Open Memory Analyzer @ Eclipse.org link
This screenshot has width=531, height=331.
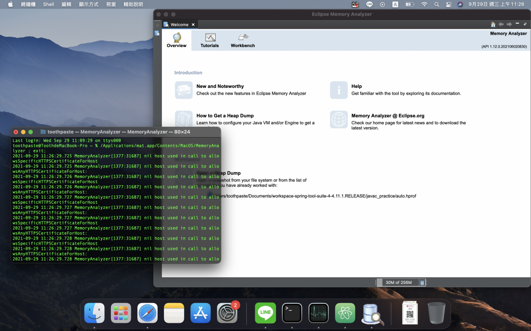pos(388,115)
